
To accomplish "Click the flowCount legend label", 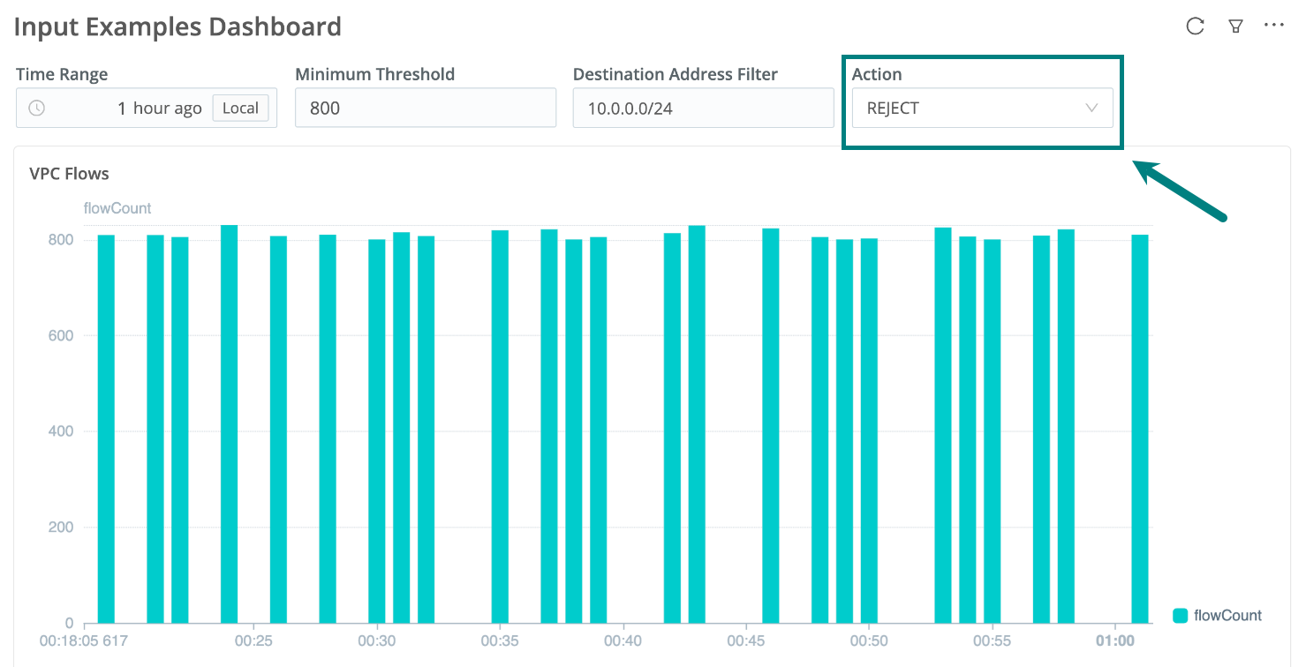I will (x=1227, y=616).
